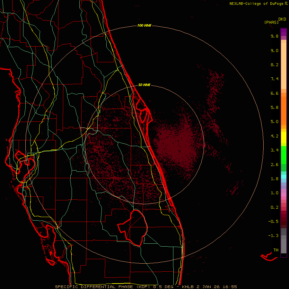
Task: Click the 3.4 value on the color scale
Action: (275, 150)
